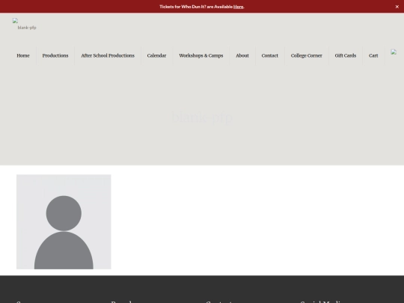404x303 pixels.
Task: Navigate to the About page
Action: pyautogui.click(x=242, y=55)
